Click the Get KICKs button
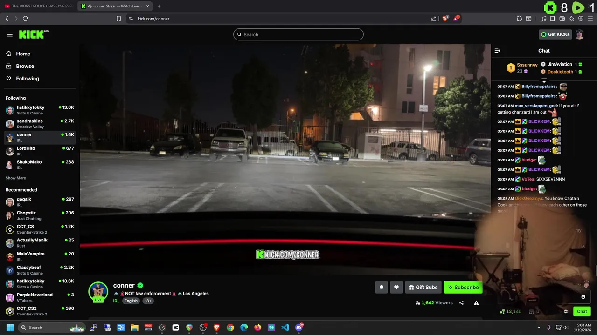 555,34
